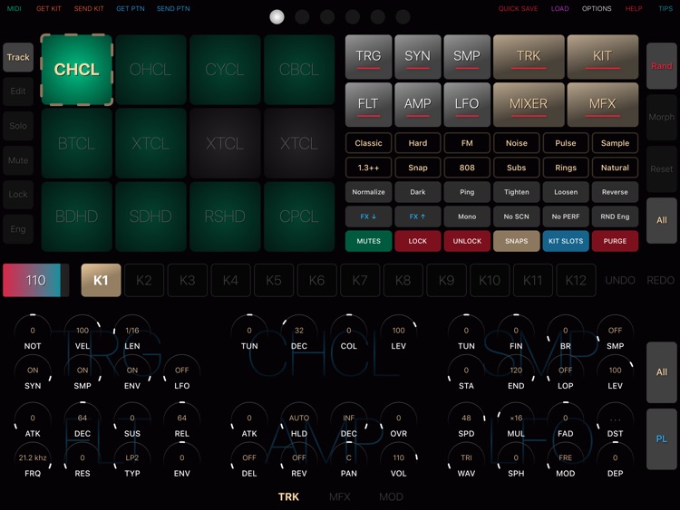Click the PL button
This screenshot has width=680, height=510.
pos(661,439)
